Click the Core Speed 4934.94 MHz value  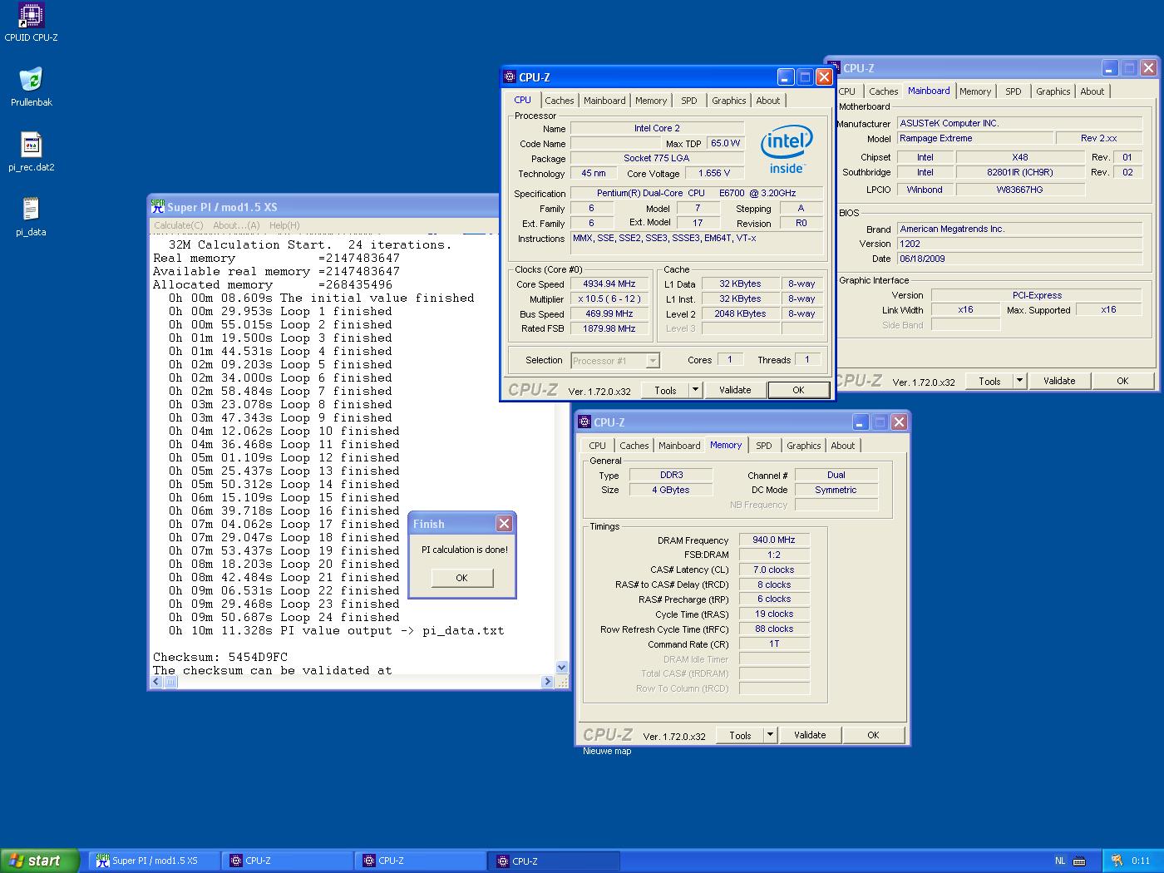coord(609,284)
